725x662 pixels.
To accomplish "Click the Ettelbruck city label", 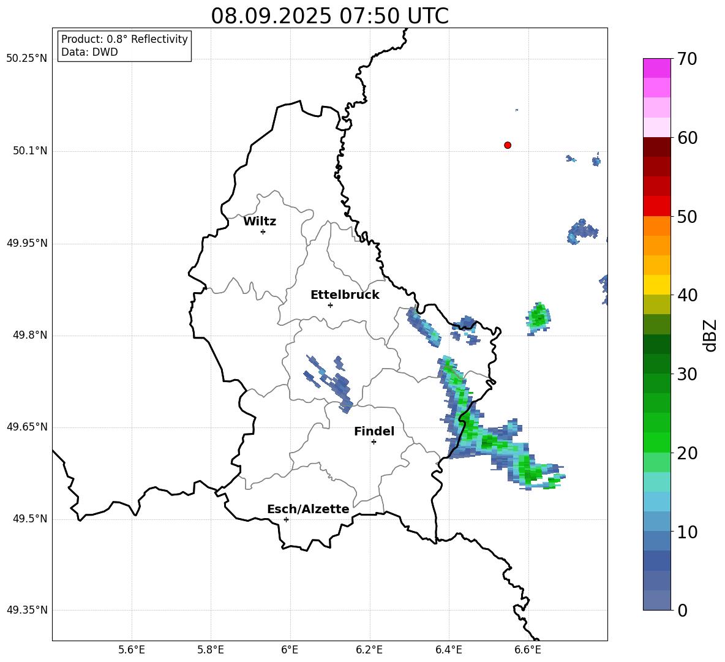I will point(345,295).
